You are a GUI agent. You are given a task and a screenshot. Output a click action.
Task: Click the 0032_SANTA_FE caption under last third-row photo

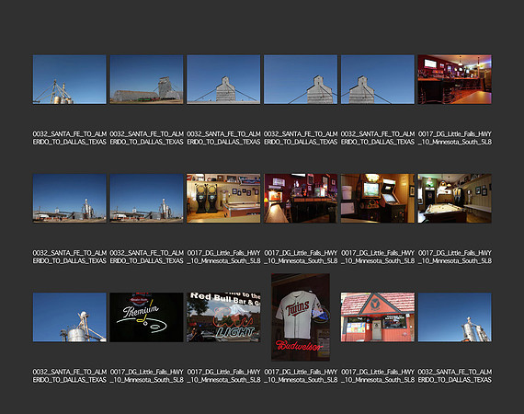pos(454,376)
